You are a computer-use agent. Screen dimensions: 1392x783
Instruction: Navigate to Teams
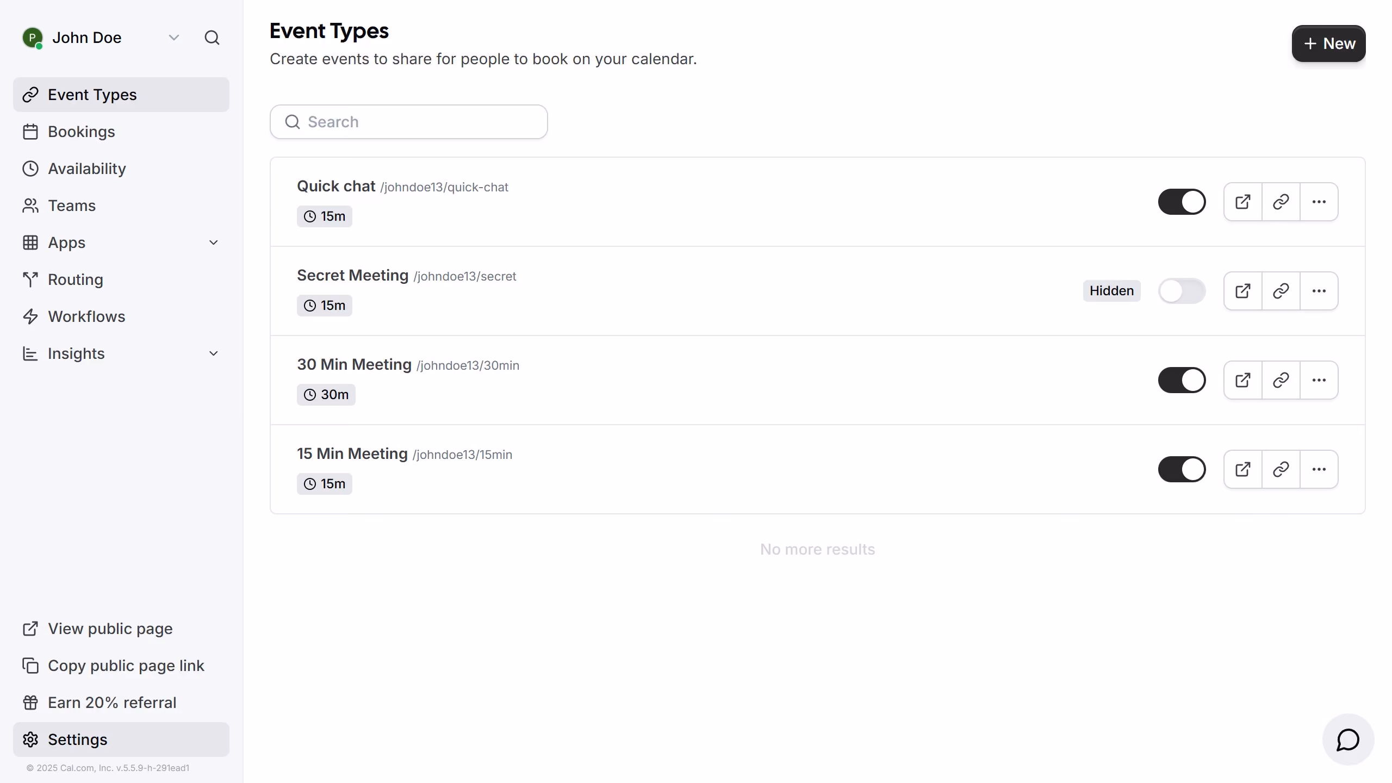pos(121,206)
